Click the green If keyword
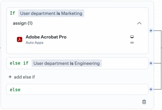 12,13
